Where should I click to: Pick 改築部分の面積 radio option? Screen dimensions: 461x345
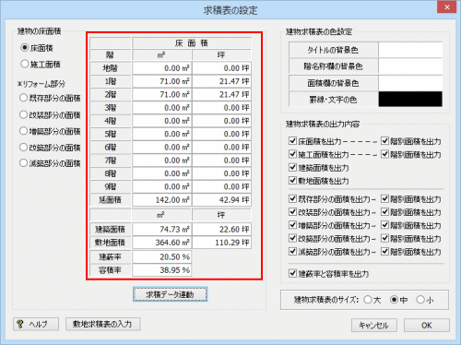[x=23, y=148]
